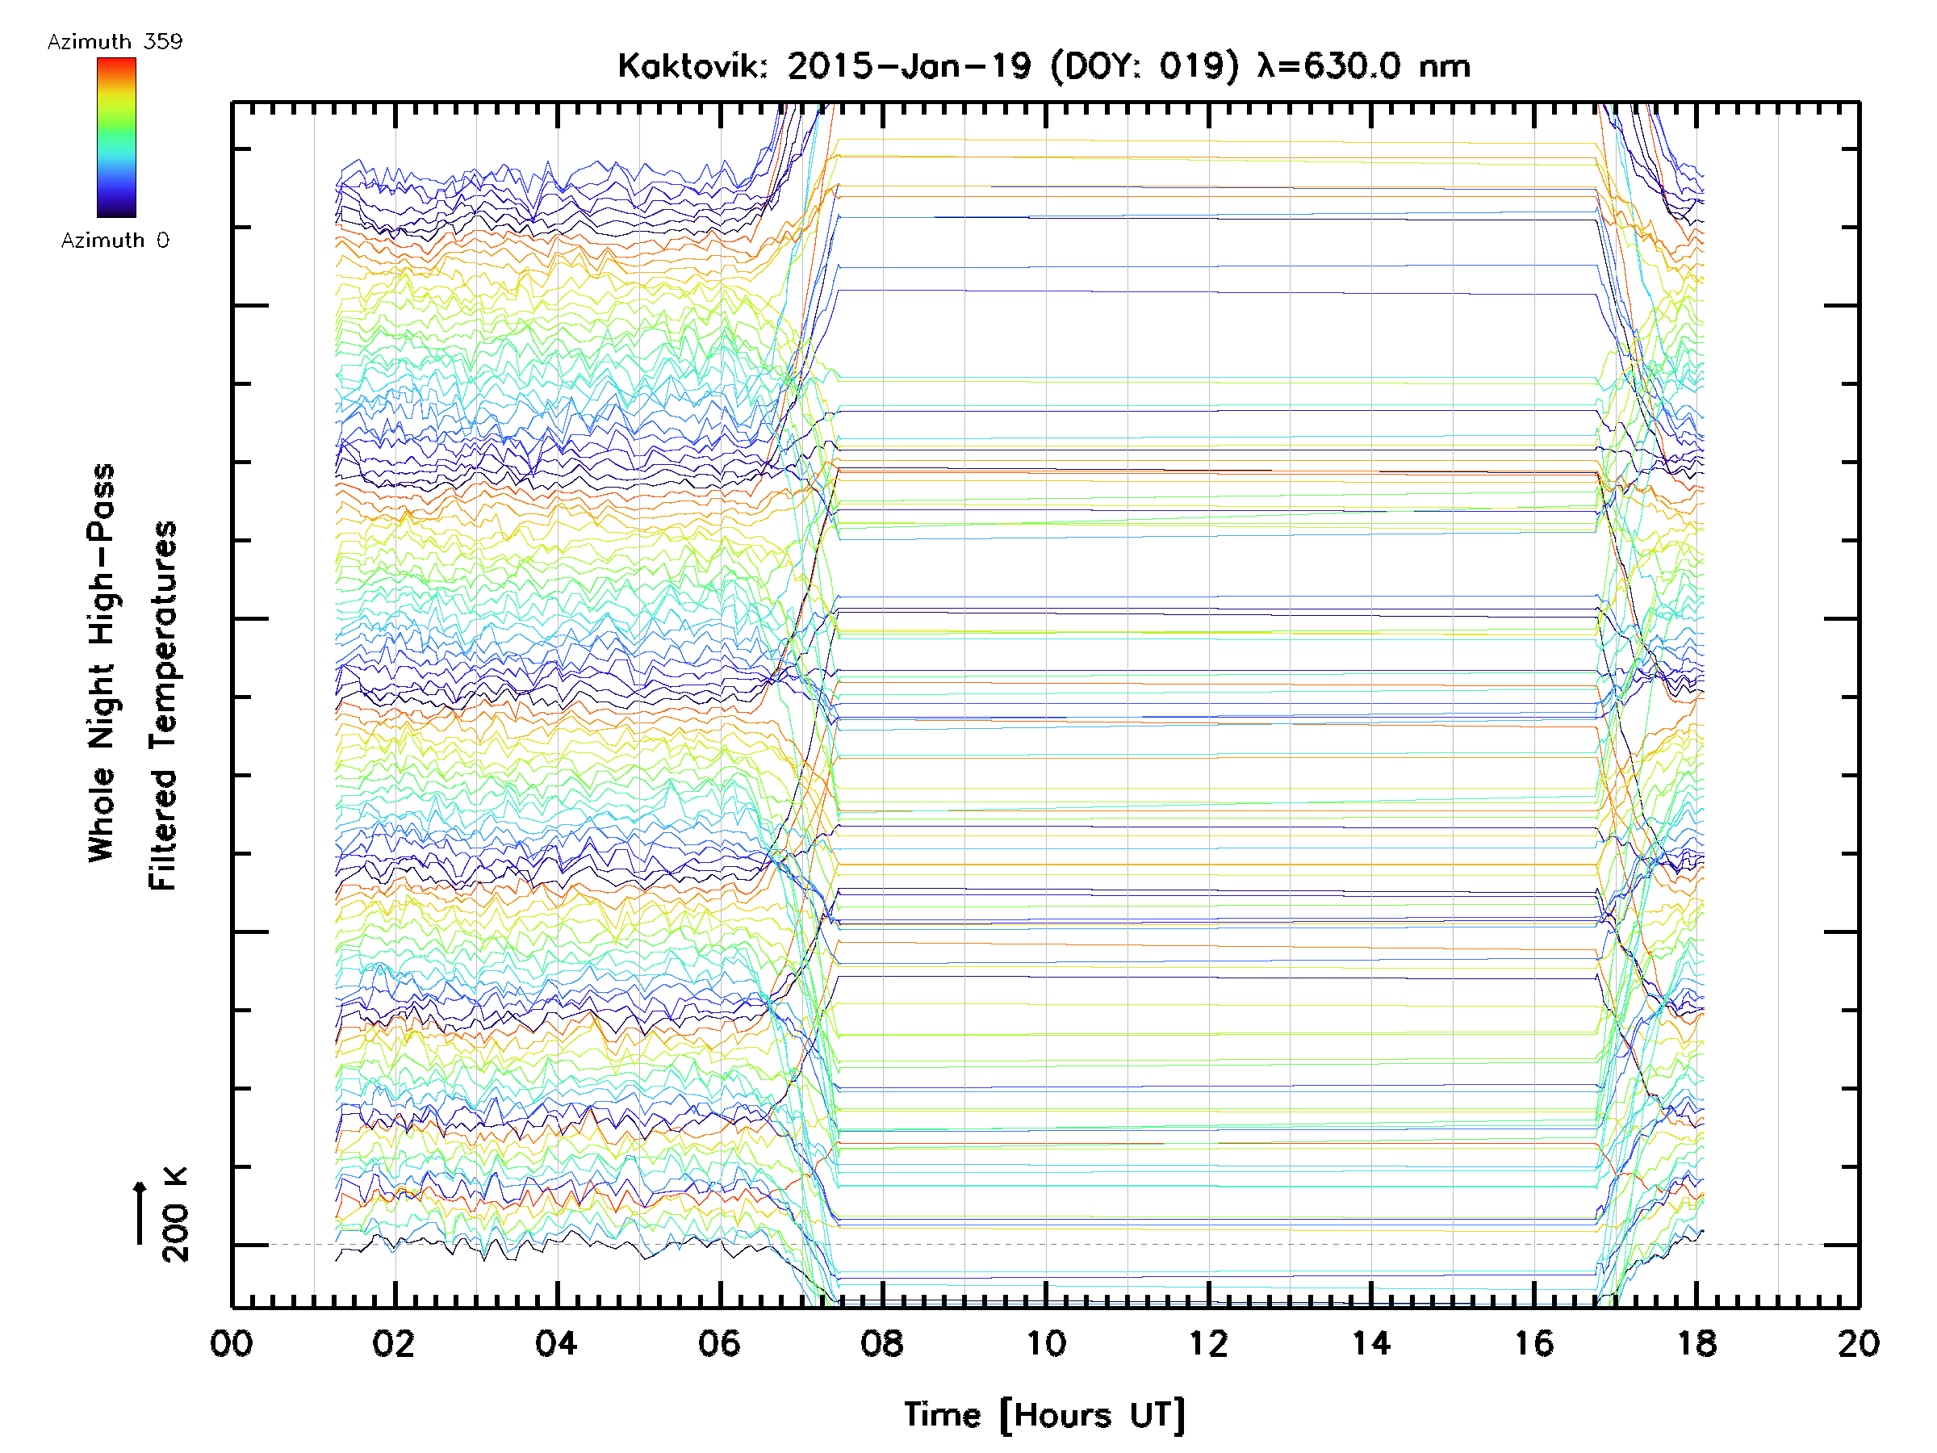Click the '02' x-axis tick label
The width and height of the screenshot is (1937, 1453).
coord(394,1343)
